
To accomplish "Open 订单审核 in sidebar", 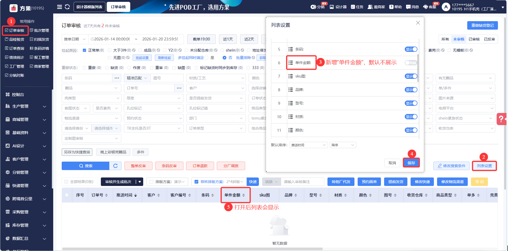I will coord(15,30).
